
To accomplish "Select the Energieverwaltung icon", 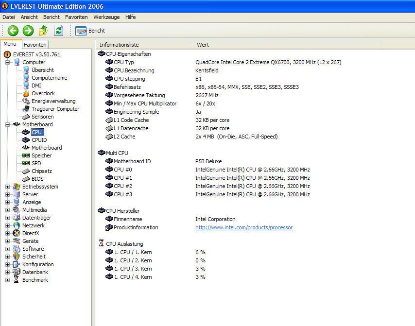I will (x=26, y=101).
